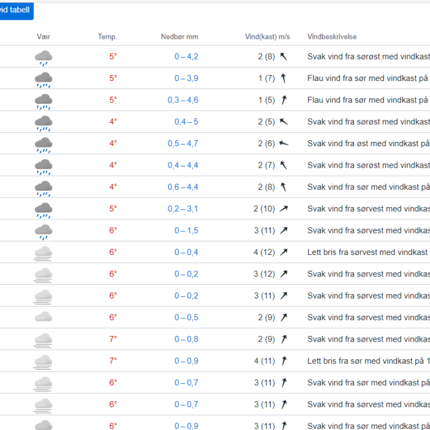430x430 pixels.
Task: Click light rain icon in first row
Action: [44, 58]
